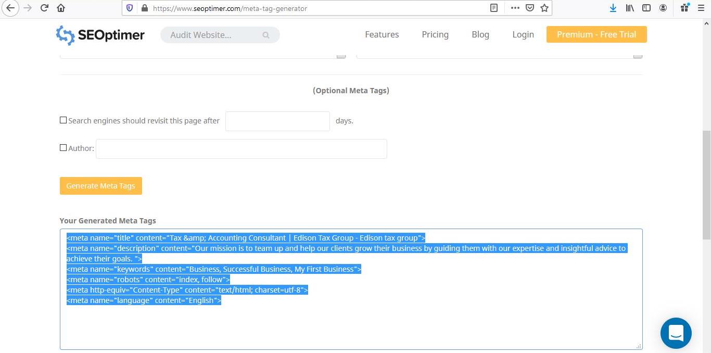Go to the Blog page
The image size is (711, 353).
480,34
